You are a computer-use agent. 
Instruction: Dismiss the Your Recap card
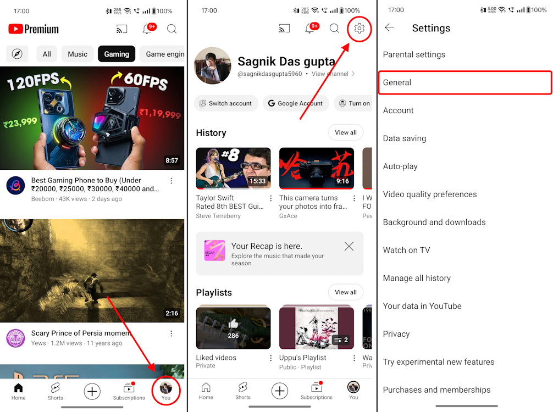[x=349, y=247]
